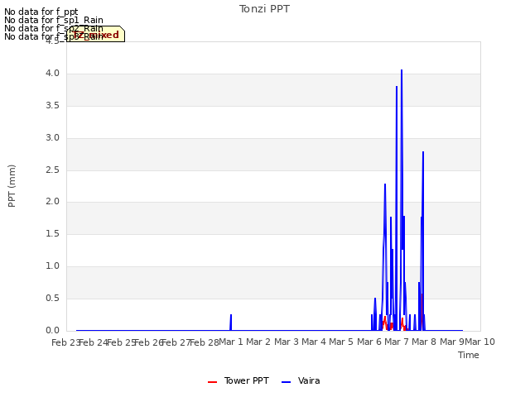Click the Feb 23 x-axis tick label
The height and width of the screenshot is (397, 530).
click(x=65, y=342)
